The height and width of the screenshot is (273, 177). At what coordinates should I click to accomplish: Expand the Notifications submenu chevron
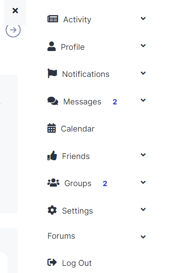click(x=143, y=73)
